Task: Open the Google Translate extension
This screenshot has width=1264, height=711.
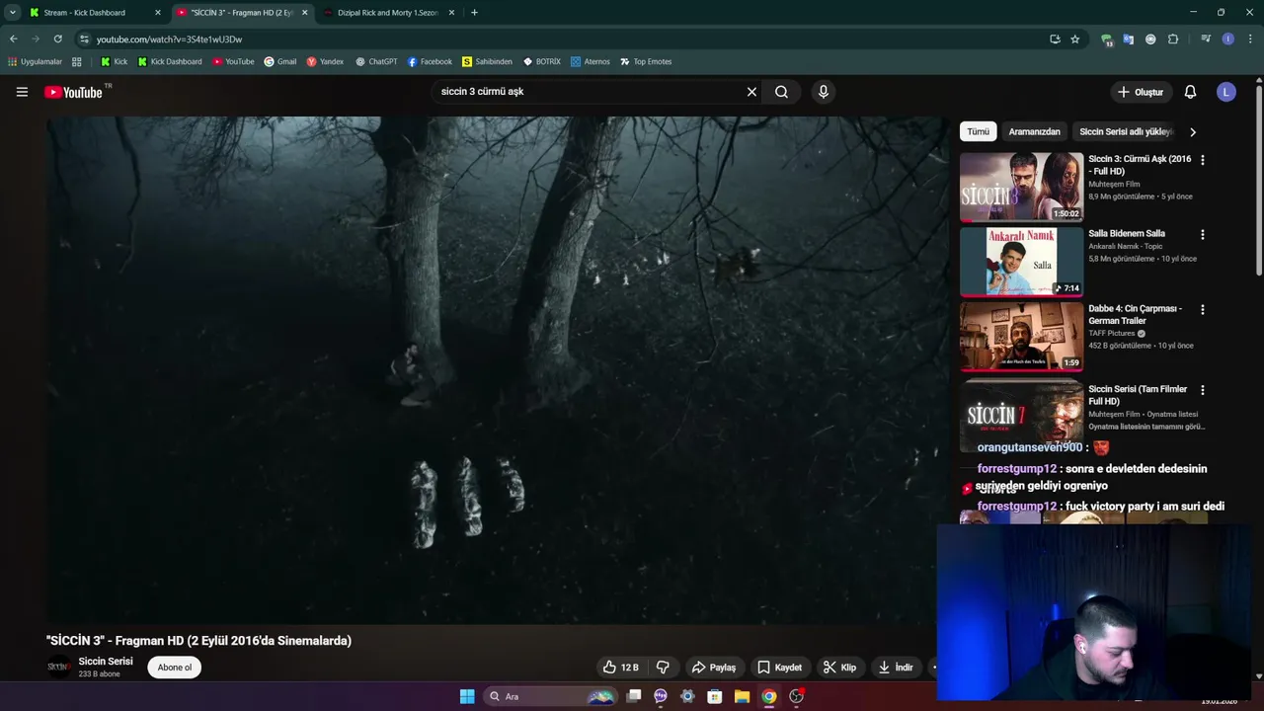Action: (1129, 39)
